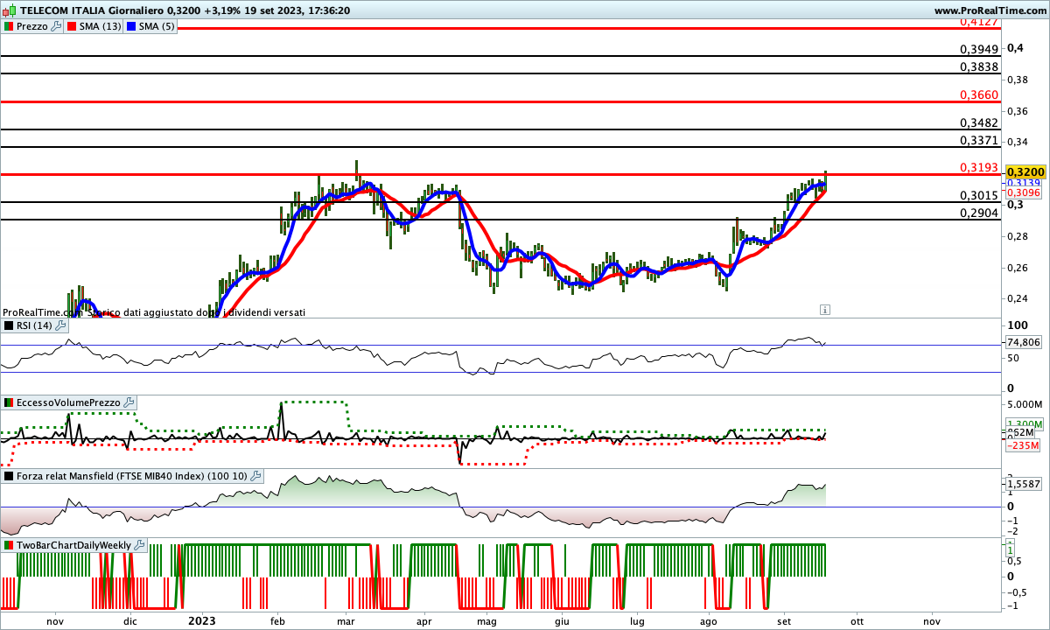Click the mar month label on time axis
1050x630 pixels.
click(x=346, y=620)
